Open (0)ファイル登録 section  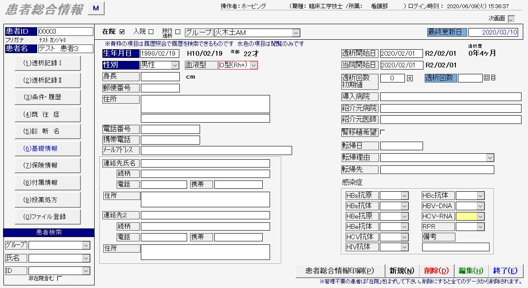tap(48, 217)
